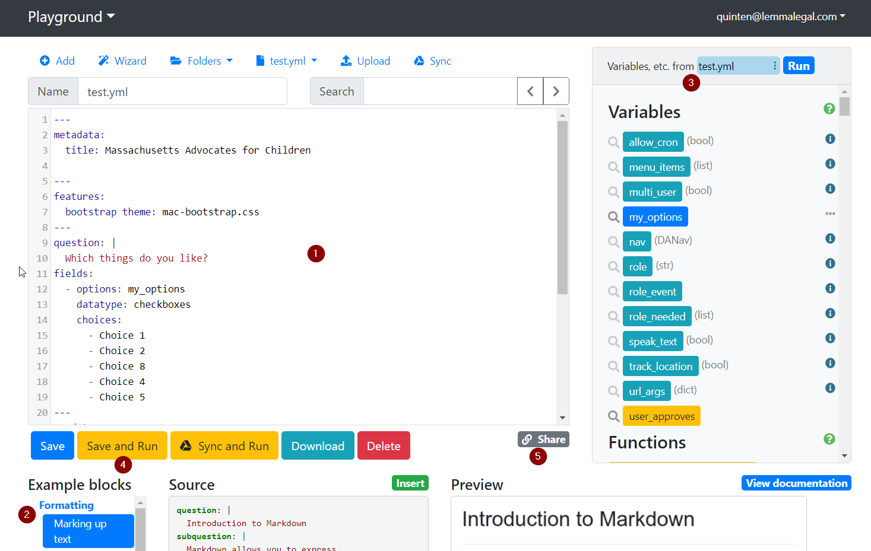Click the Name input field containing test.yml
871x551 pixels.
coord(182,91)
